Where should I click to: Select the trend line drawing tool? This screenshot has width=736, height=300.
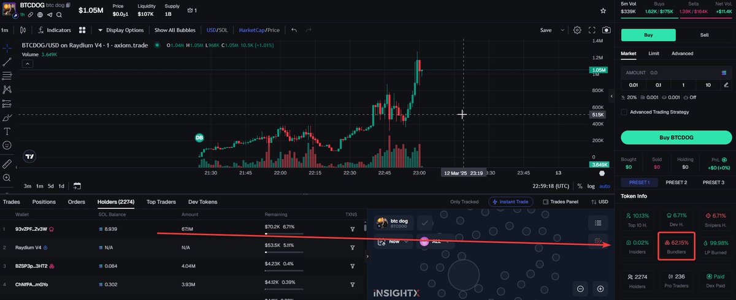click(7, 61)
